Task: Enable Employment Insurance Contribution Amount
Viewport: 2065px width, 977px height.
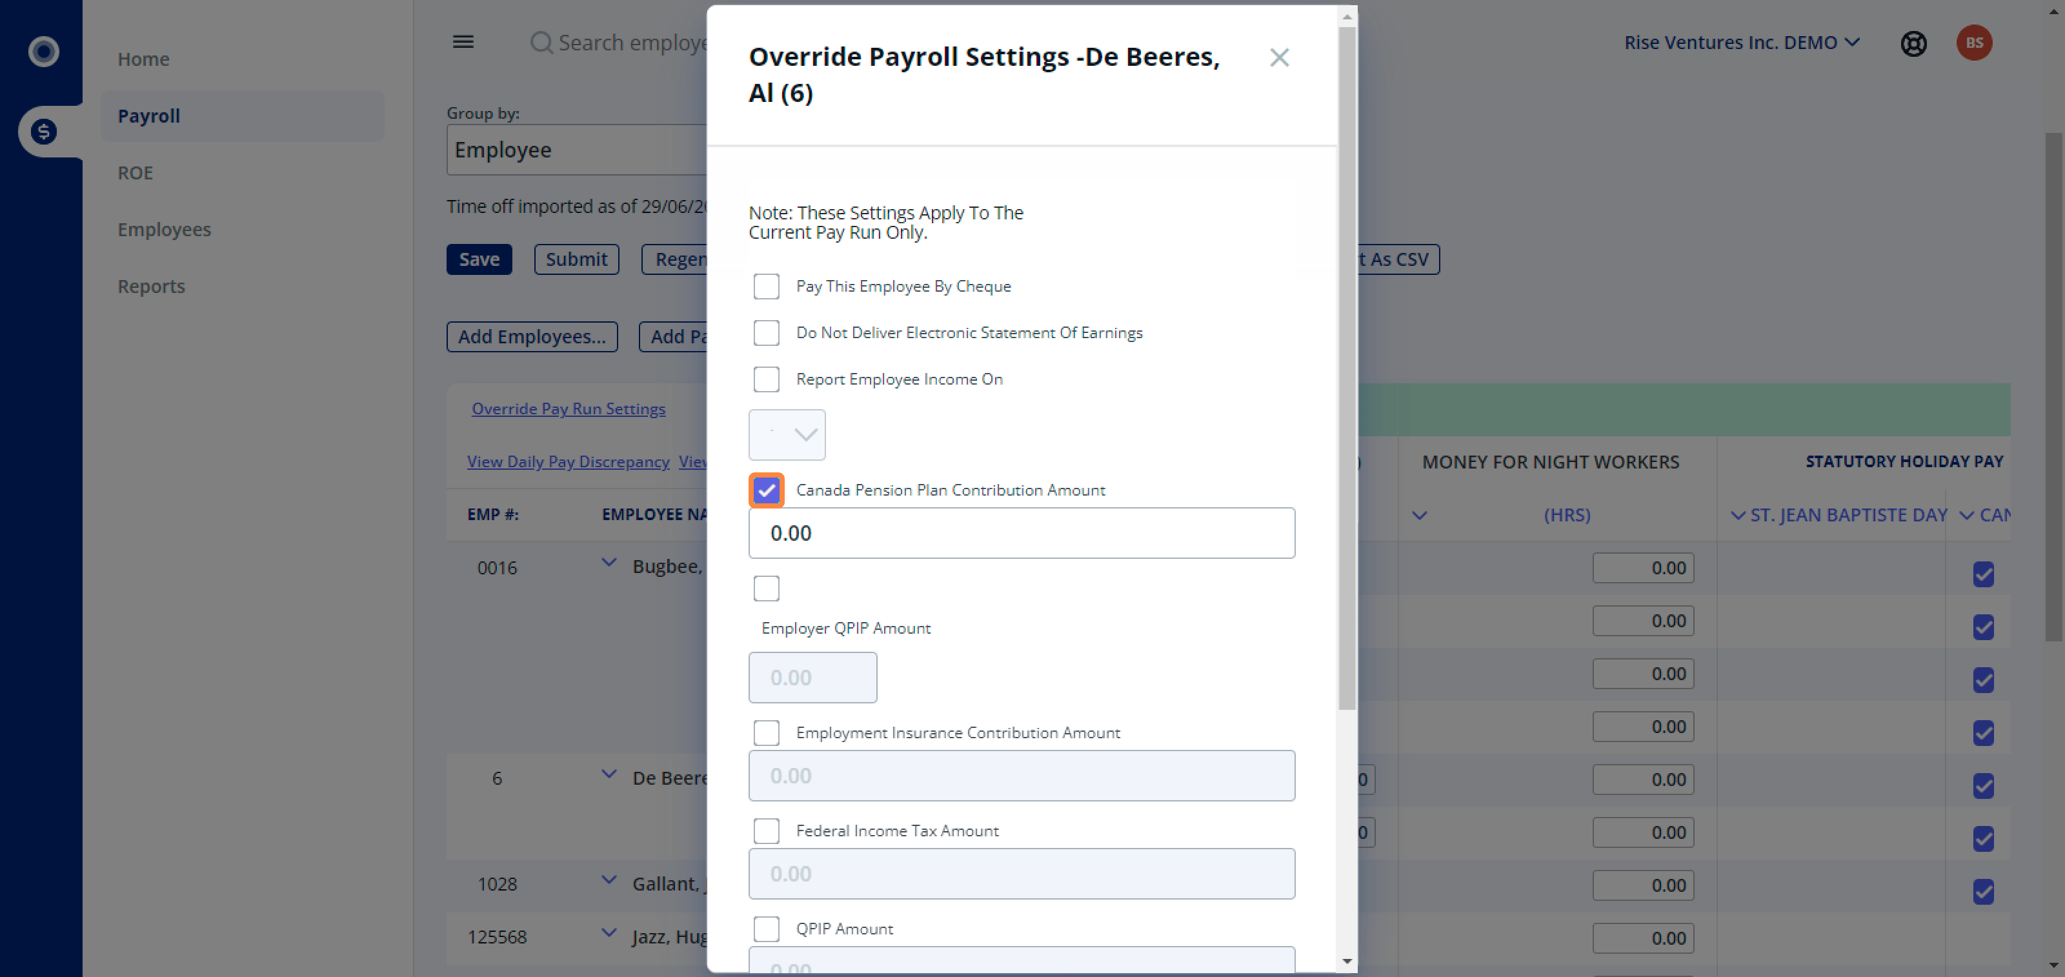Action: point(767,732)
